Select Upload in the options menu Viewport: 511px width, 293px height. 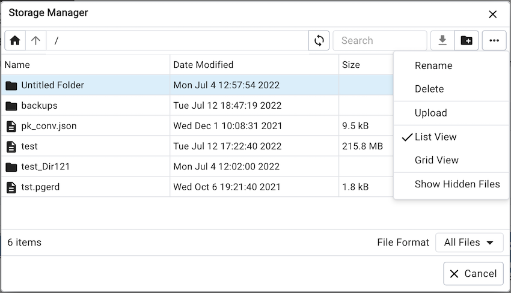[x=431, y=113]
